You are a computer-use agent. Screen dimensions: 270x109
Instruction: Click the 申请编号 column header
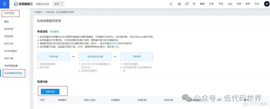click(62, 100)
